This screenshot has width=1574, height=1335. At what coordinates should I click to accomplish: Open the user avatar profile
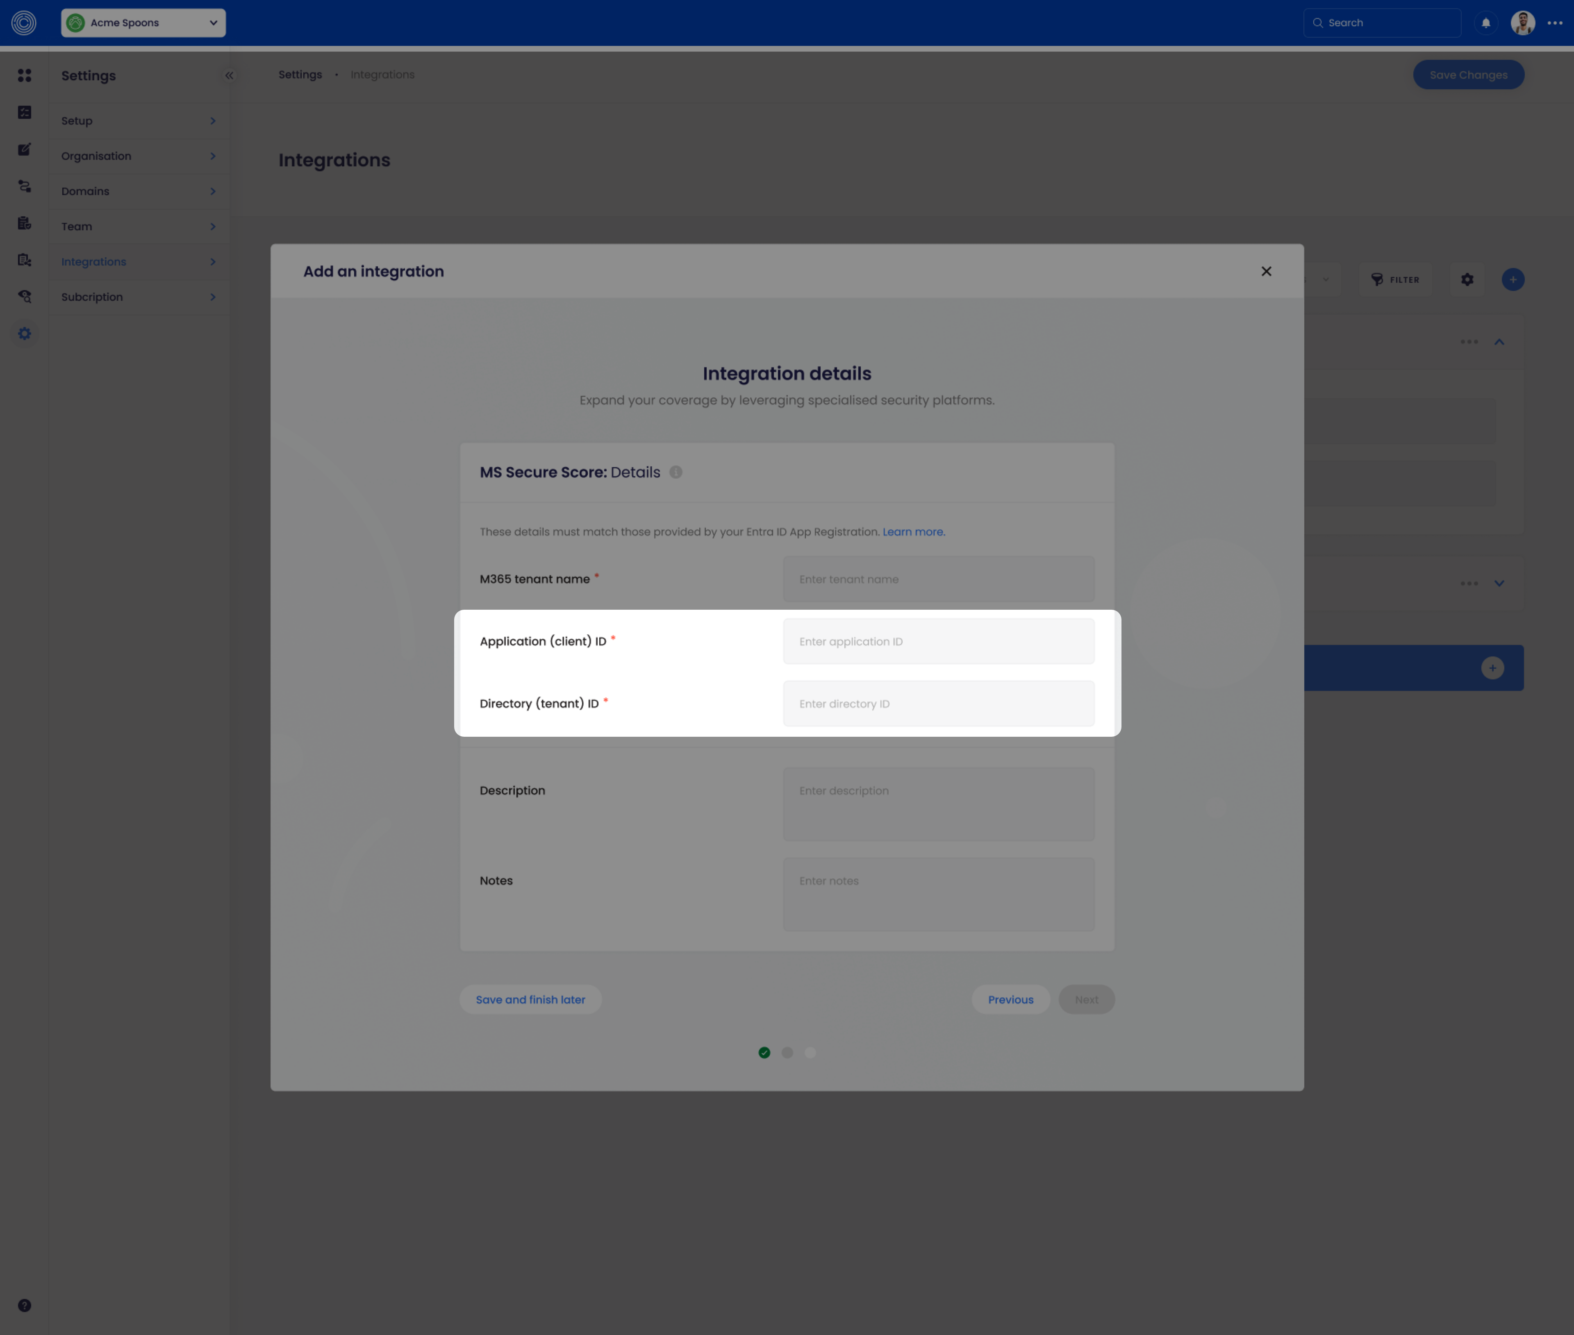coord(1522,23)
